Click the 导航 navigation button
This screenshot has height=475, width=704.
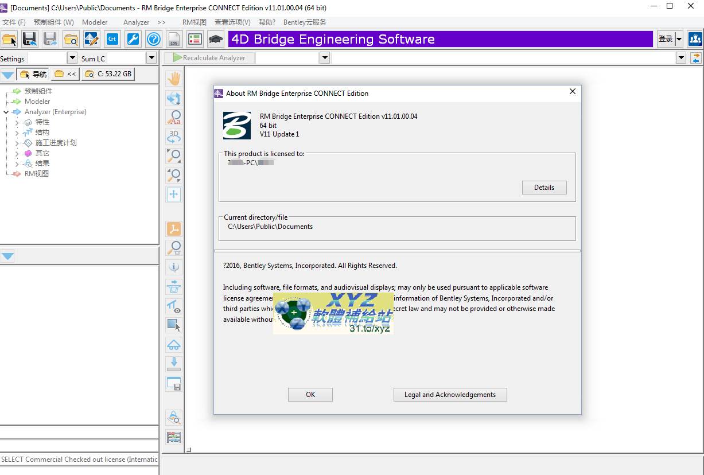coord(33,74)
